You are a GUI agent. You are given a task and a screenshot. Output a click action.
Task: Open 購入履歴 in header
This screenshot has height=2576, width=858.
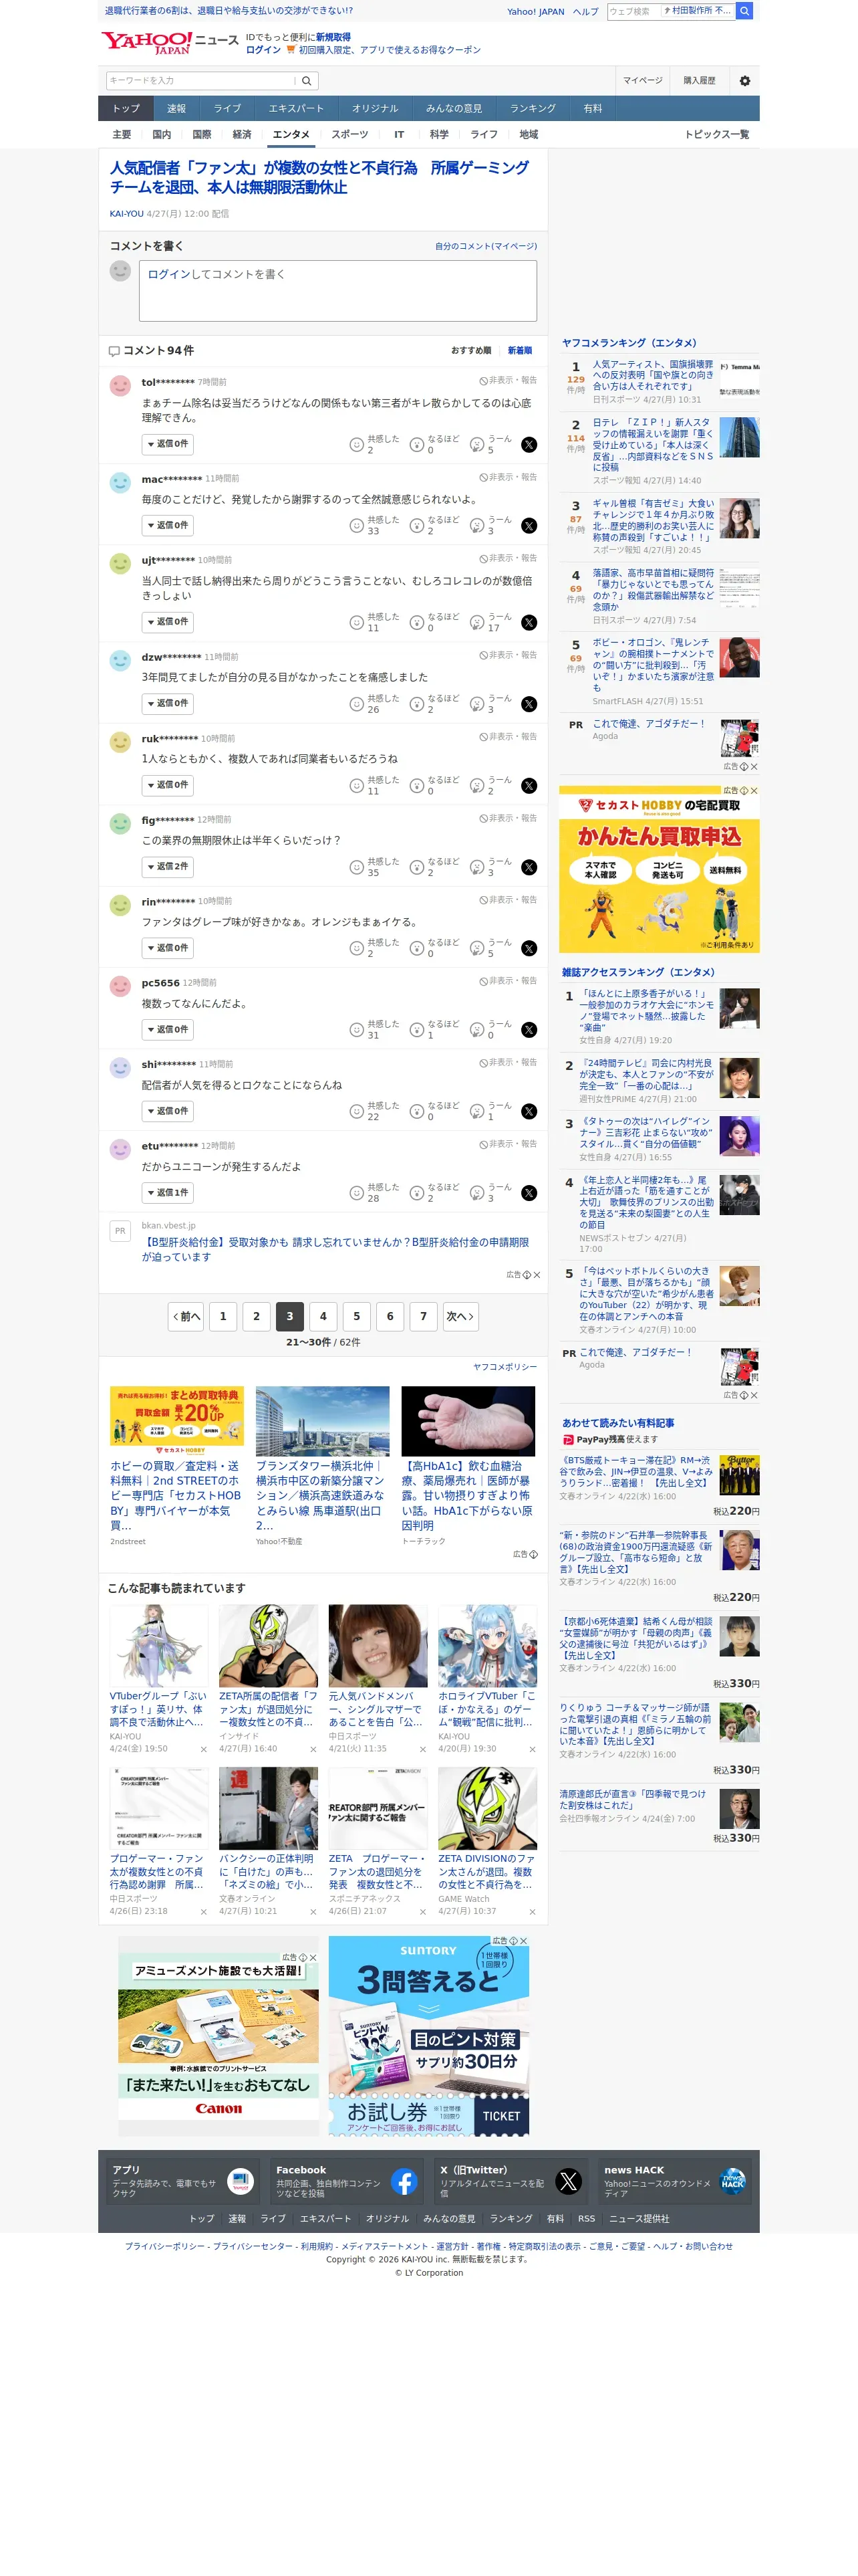point(699,81)
